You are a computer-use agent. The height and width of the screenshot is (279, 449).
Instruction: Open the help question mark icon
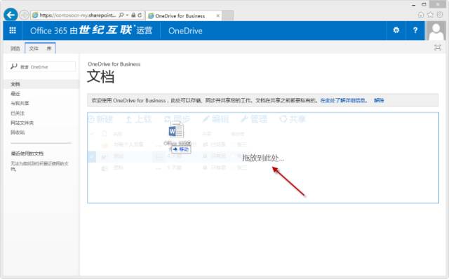pyautogui.click(x=415, y=30)
